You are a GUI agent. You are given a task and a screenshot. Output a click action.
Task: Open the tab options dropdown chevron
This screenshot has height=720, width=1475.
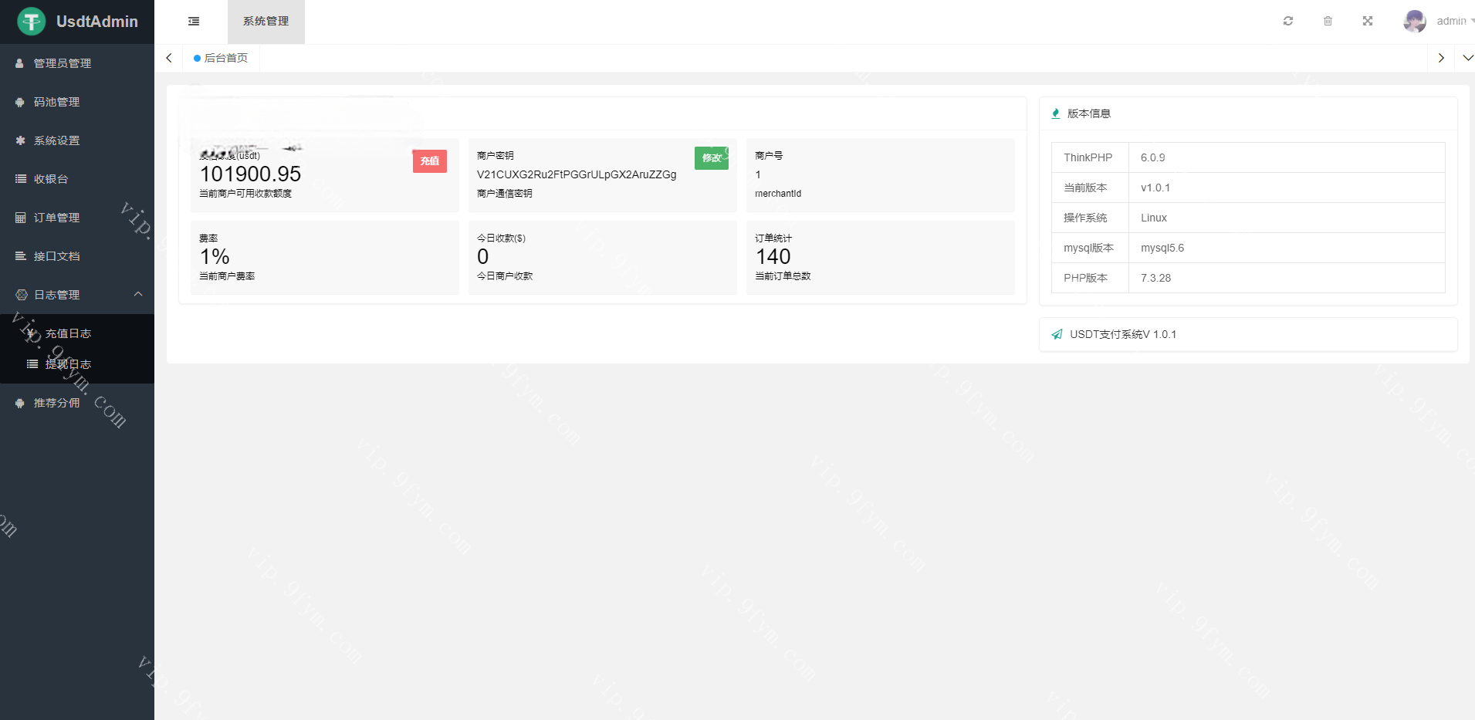[1467, 58]
